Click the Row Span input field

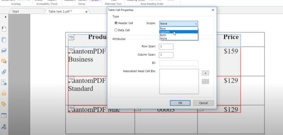166,47
